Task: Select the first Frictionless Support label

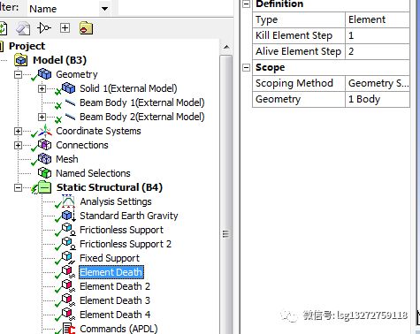Action: pyautogui.click(x=121, y=230)
